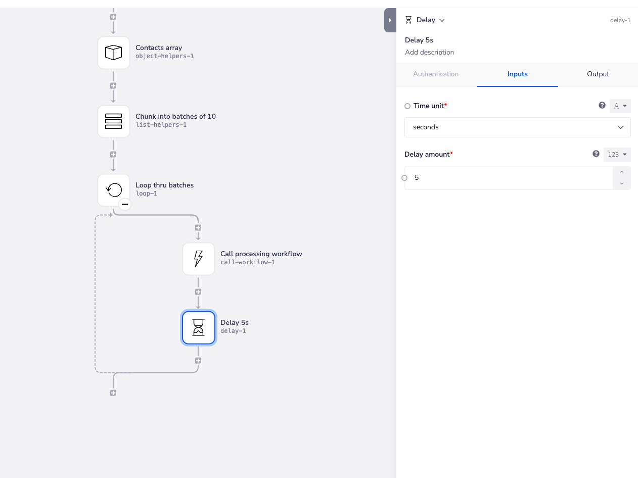638x478 pixels.
Task: Click the Chunk into batches list icon
Action: pos(114,121)
